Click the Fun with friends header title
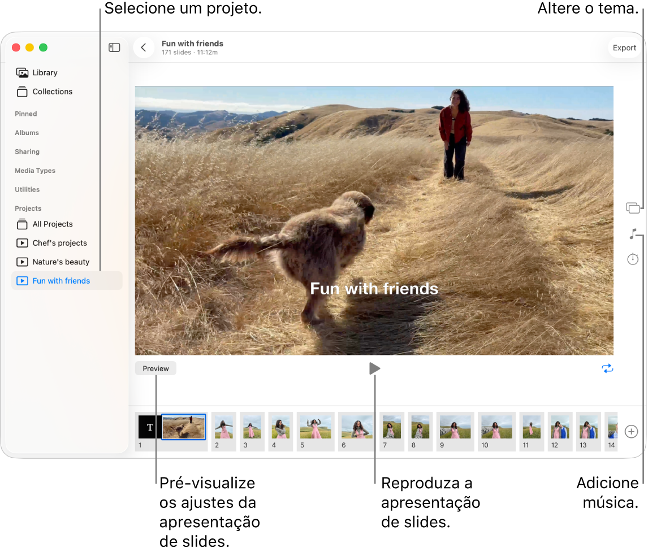Viewport: 648px width, 556px height. [x=192, y=44]
